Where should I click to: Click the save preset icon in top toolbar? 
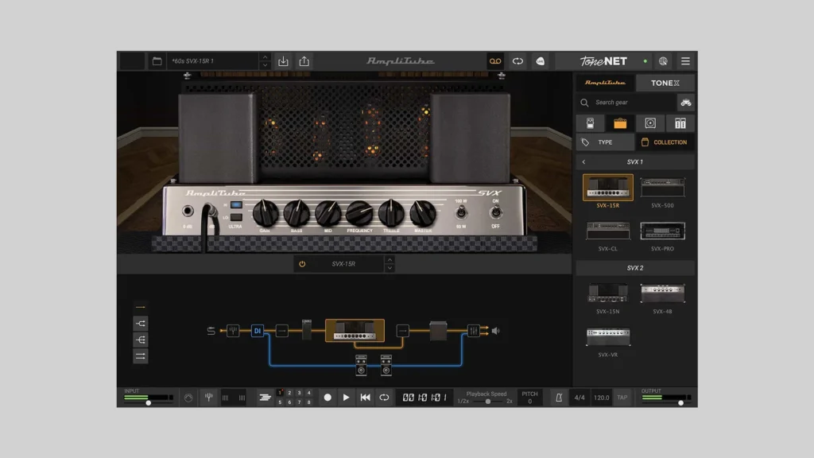tap(283, 61)
